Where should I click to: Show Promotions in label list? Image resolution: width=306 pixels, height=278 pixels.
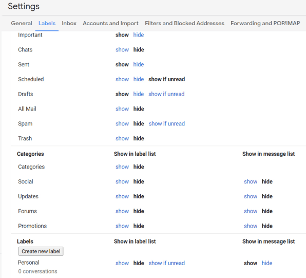tap(122, 226)
